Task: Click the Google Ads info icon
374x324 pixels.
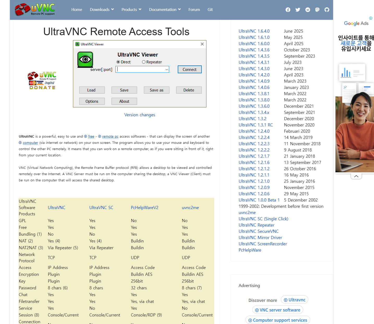Action: tap(371, 18)
